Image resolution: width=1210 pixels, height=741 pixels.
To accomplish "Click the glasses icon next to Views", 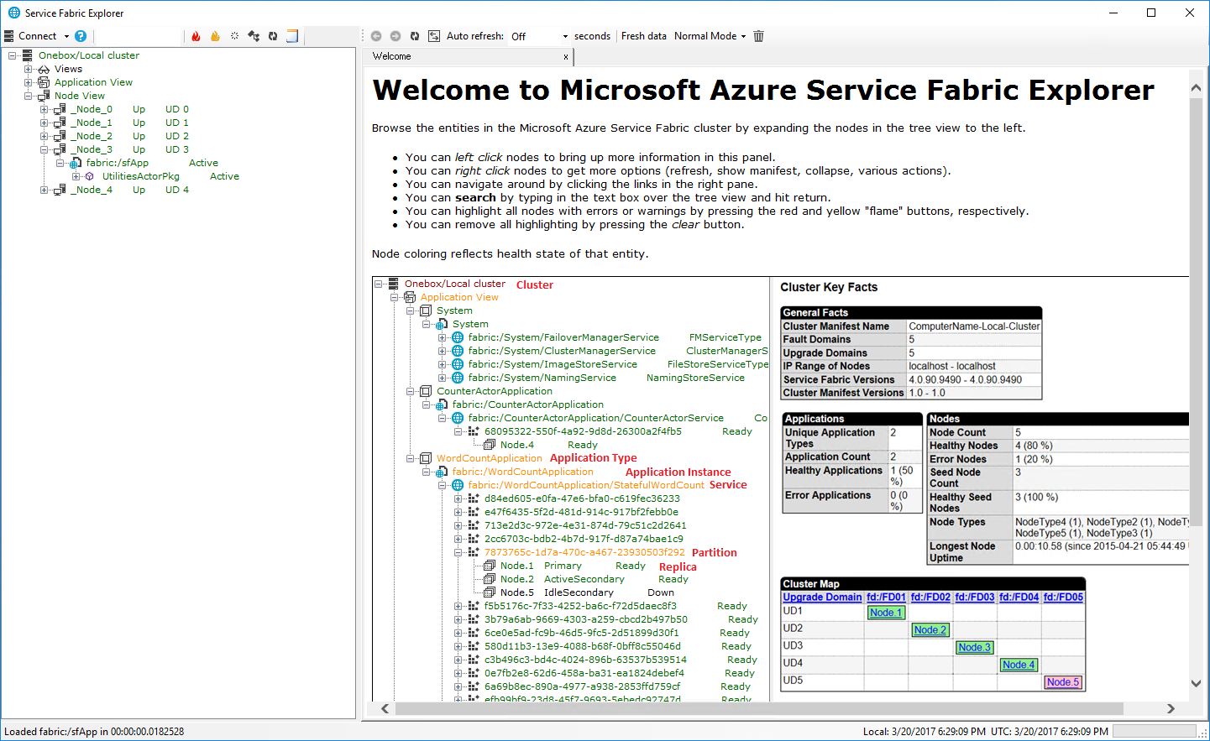I will click(44, 69).
